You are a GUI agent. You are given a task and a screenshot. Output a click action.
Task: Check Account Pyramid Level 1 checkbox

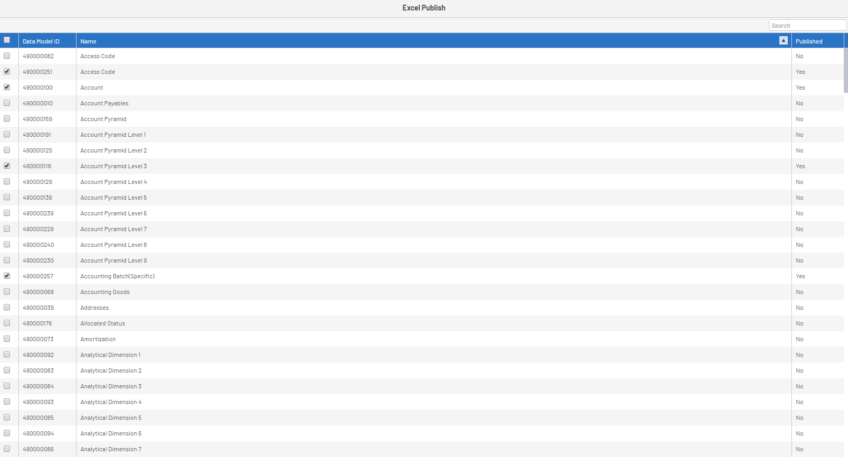[x=7, y=134]
